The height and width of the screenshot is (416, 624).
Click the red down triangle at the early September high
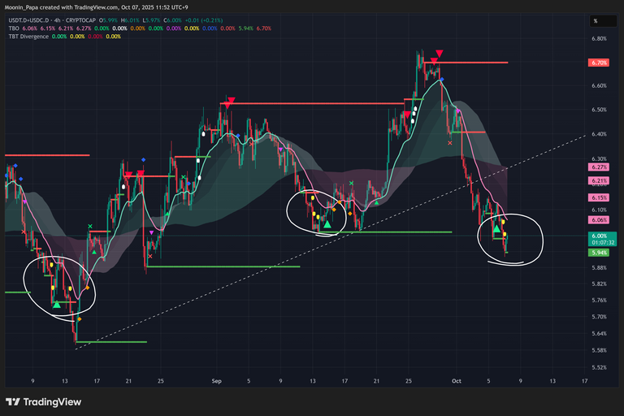[x=231, y=102]
